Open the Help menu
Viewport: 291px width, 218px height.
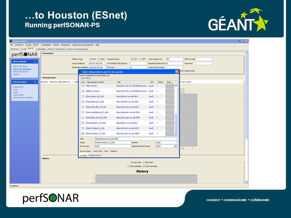97,45
